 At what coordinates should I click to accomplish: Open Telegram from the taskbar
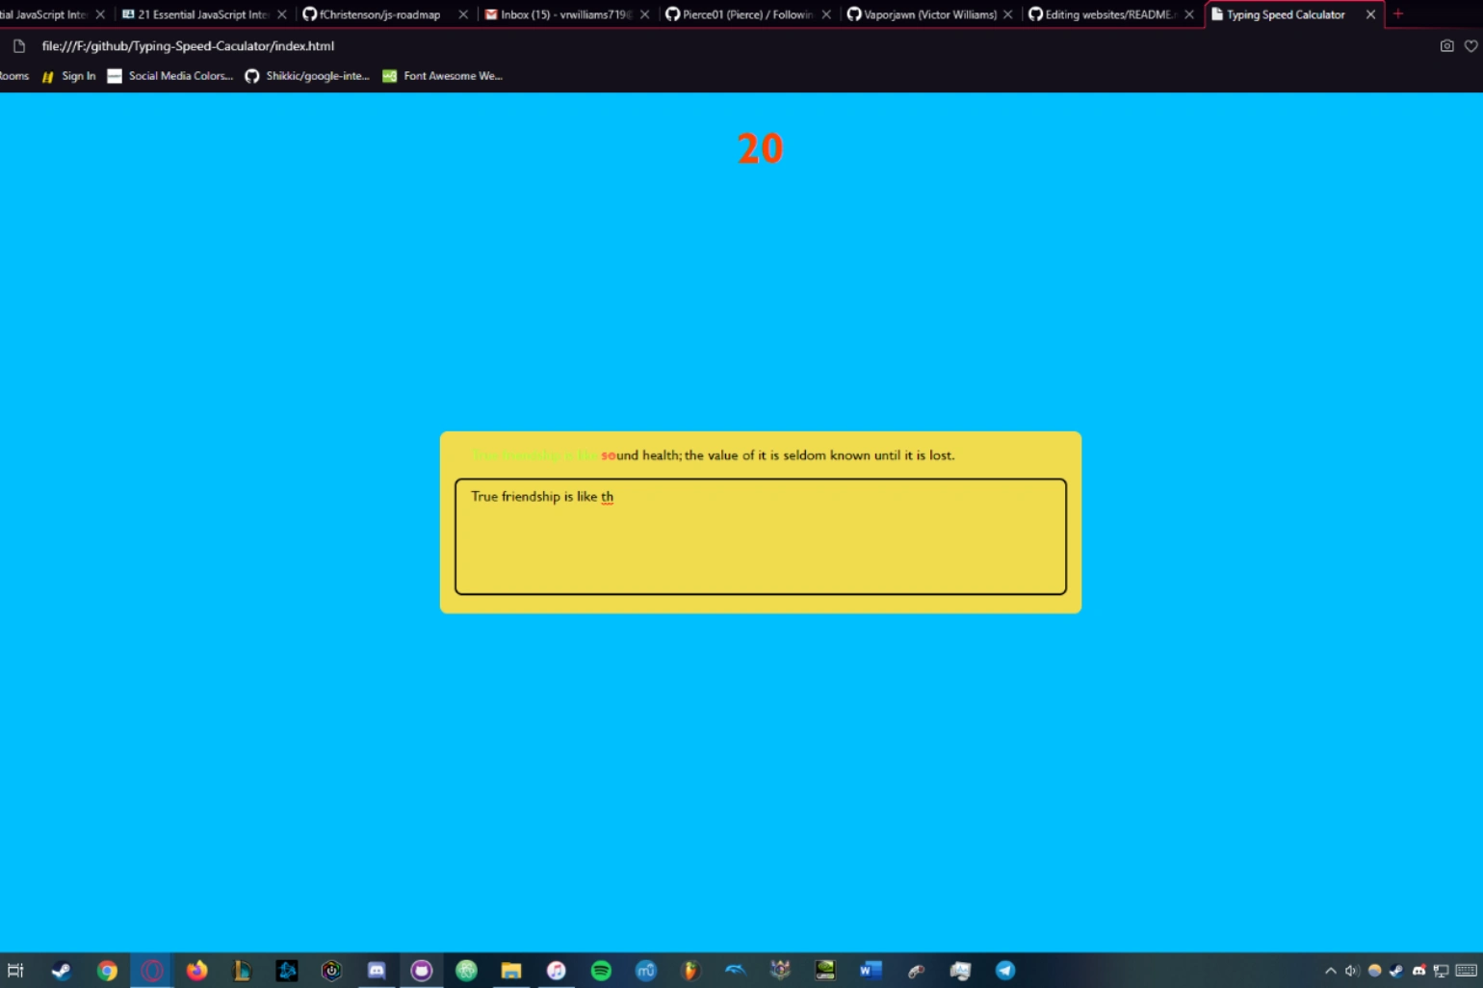(x=1005, y=971)
